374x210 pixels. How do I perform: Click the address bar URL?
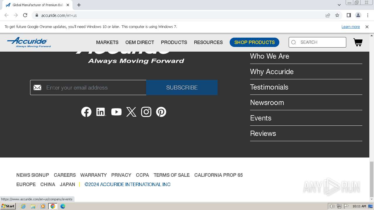pos(59,15)
